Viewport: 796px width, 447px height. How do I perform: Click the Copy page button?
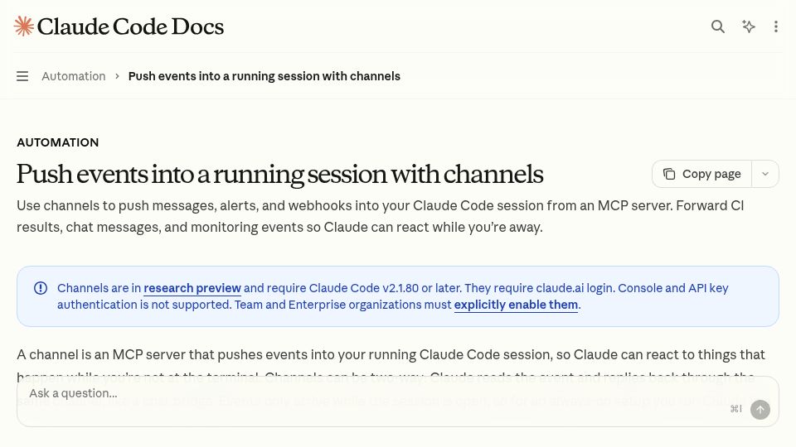pyautogui.click(x=702, y=174)
